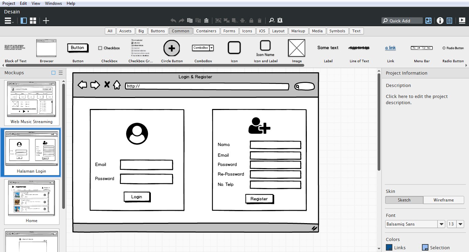Screen dimensions: 469x252
Task: Click the Paste clipboard icon
Action: (x=206, y=21)
